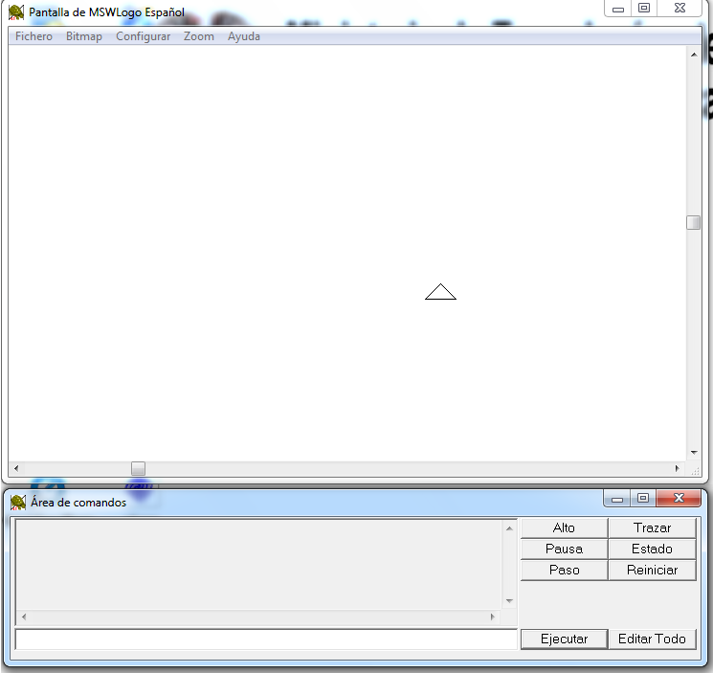Run the command with Ejecutar
The image size is (713, 673).
564,639
